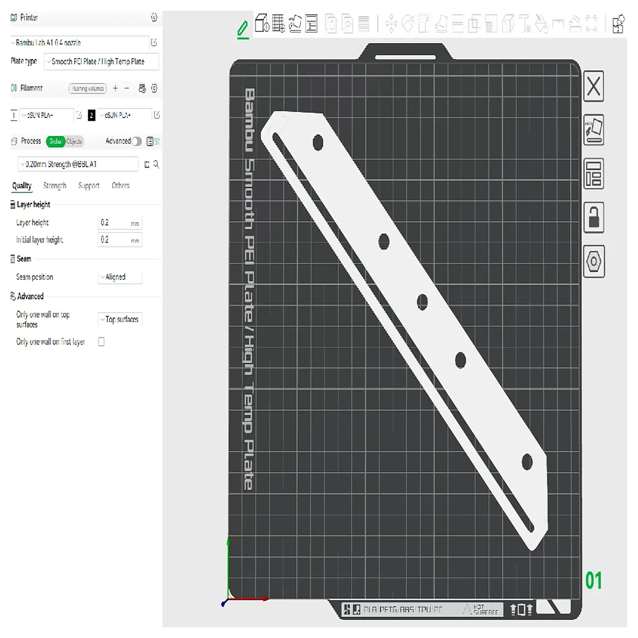This screenshot has height=638, width=638.
Task: Open filament 2 eSUN PLA+ dropdown
Action: click(124, 115)
